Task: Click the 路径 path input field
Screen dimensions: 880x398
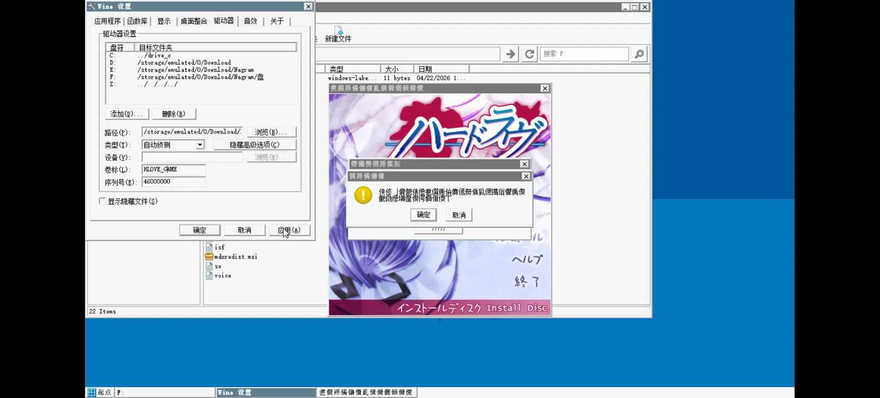Action: [192, 132]
